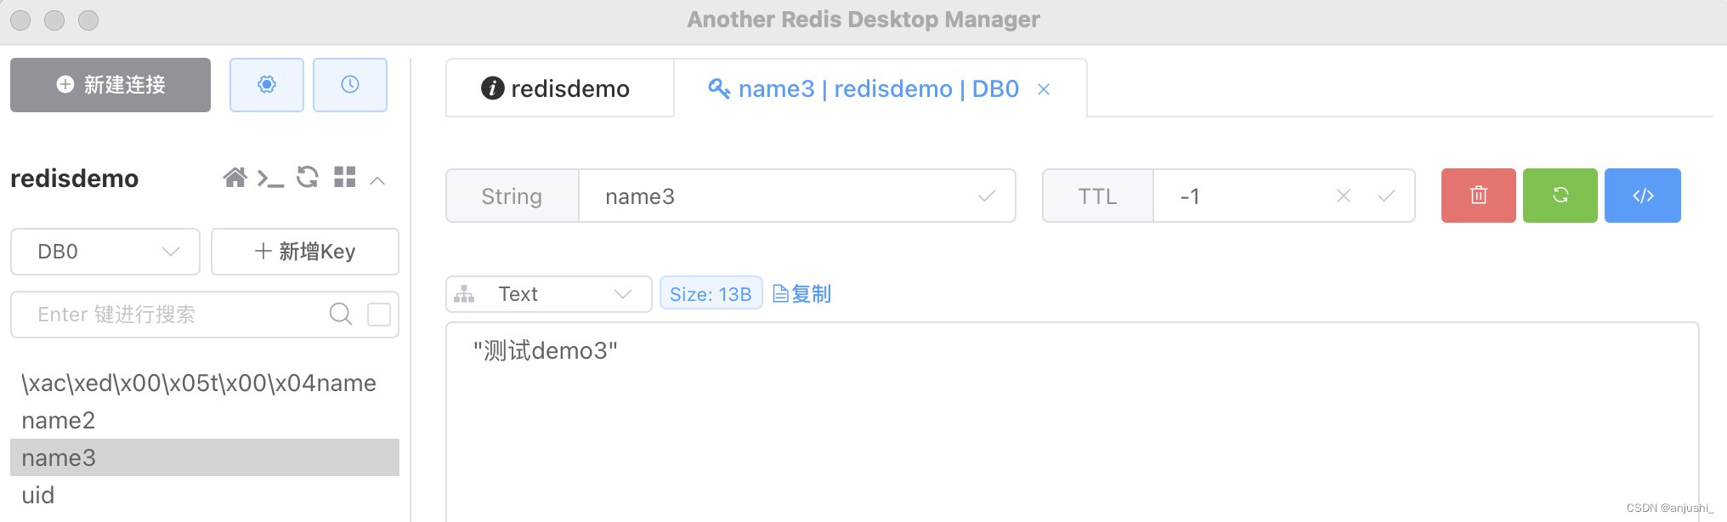1727x522 pixels.
Task: Open command log with clock icon
Action: click(x=350, y=85)
